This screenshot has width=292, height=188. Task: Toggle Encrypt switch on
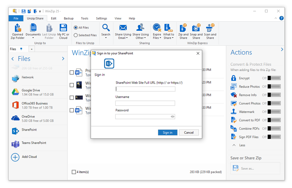click(x=274, y=78)
